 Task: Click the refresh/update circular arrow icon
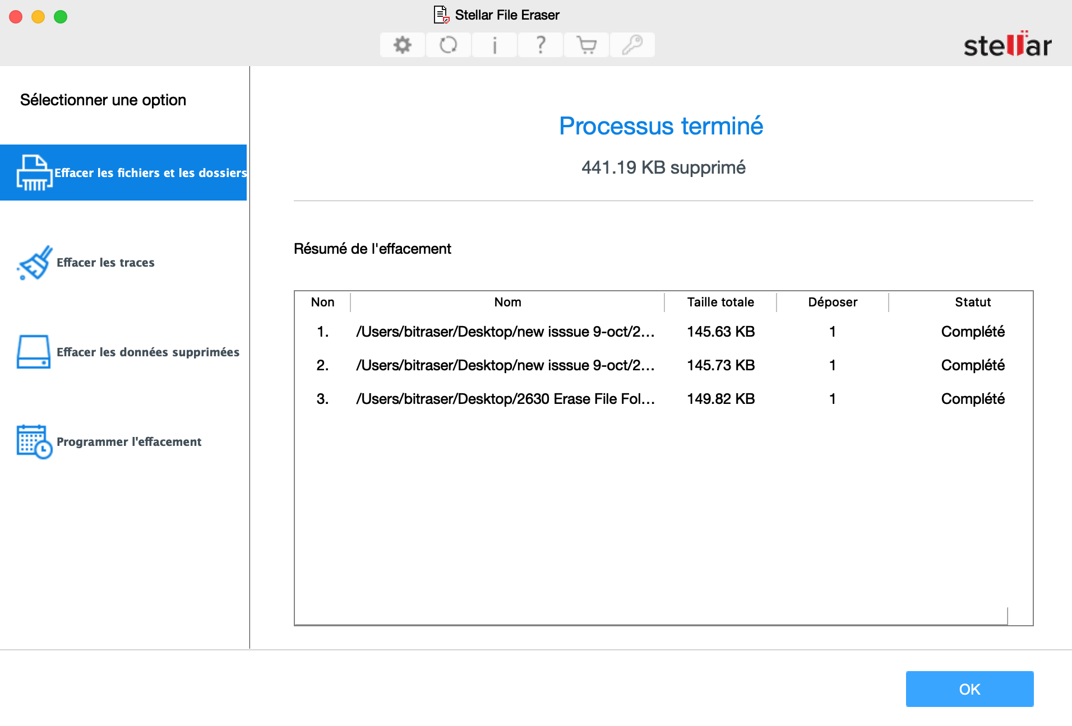(x=448, y=45)
